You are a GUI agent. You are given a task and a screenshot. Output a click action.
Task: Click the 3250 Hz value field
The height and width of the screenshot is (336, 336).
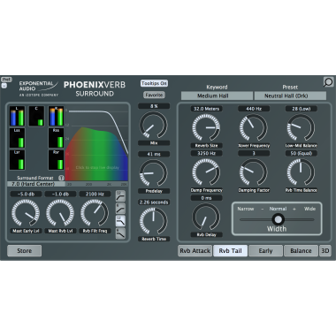click(206, 153)
